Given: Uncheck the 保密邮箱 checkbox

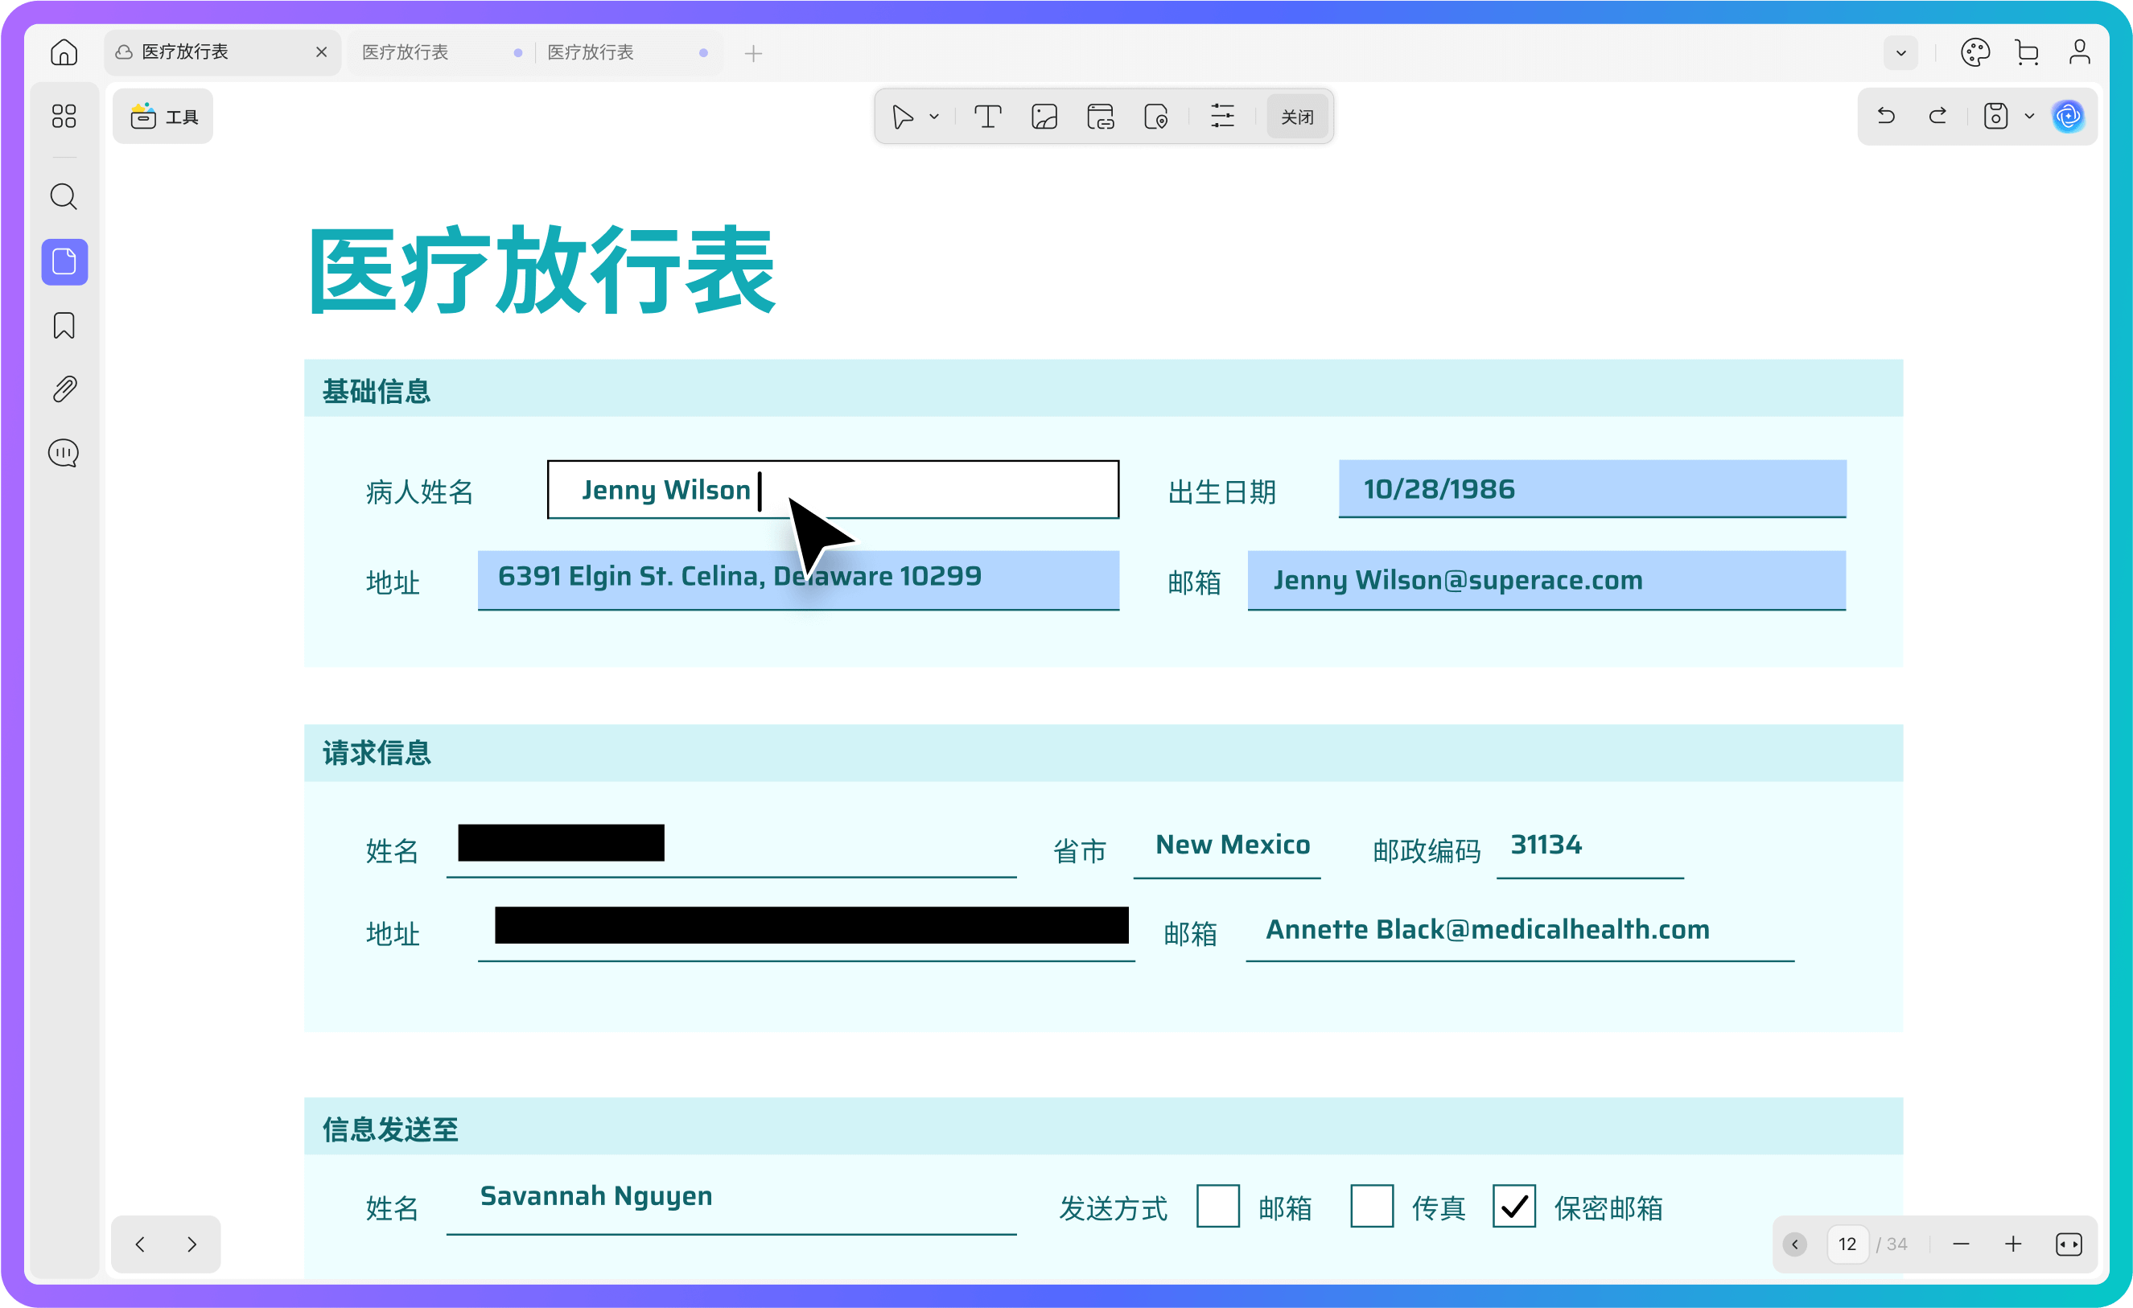Looking at the screenshot, I should coord(1514,1206).
